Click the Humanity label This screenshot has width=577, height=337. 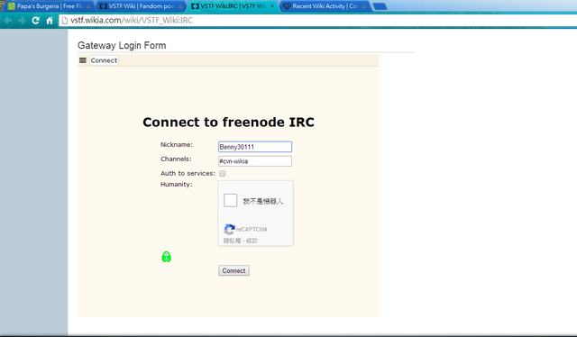[x=177, y=185]
